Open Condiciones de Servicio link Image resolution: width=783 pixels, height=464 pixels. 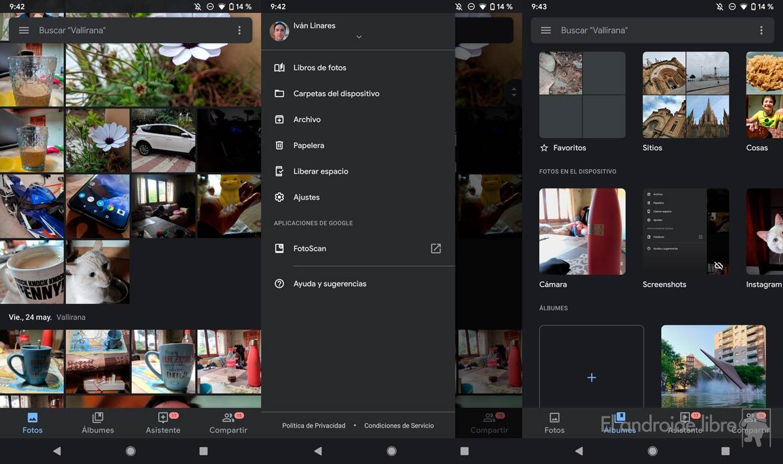pos(399,425)
